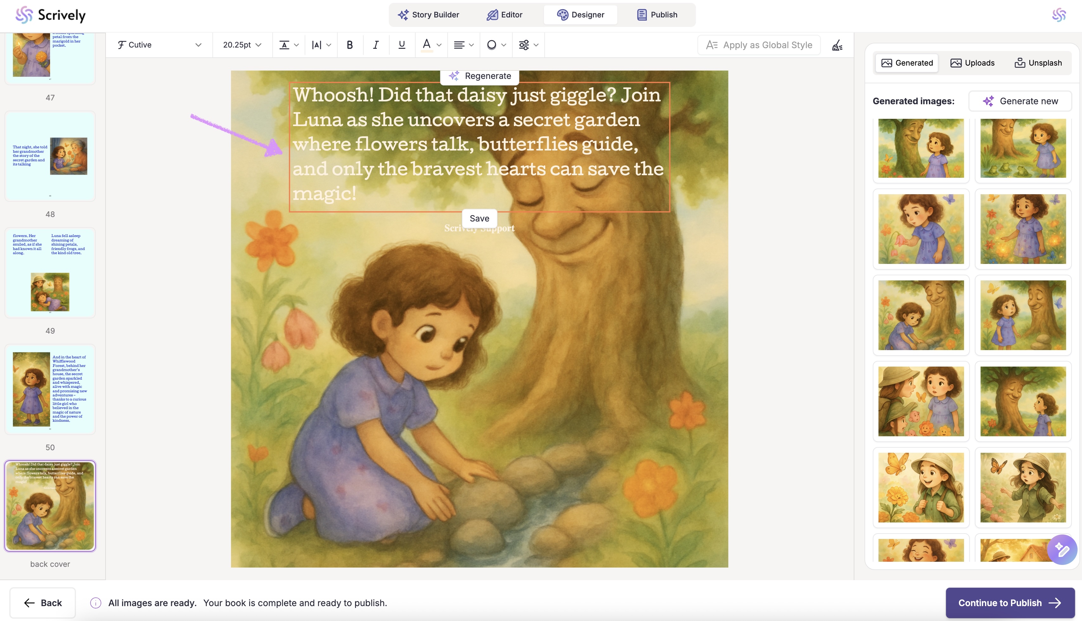
Task: Open the advanced settings sliders icon
Action: coord(528,45)
